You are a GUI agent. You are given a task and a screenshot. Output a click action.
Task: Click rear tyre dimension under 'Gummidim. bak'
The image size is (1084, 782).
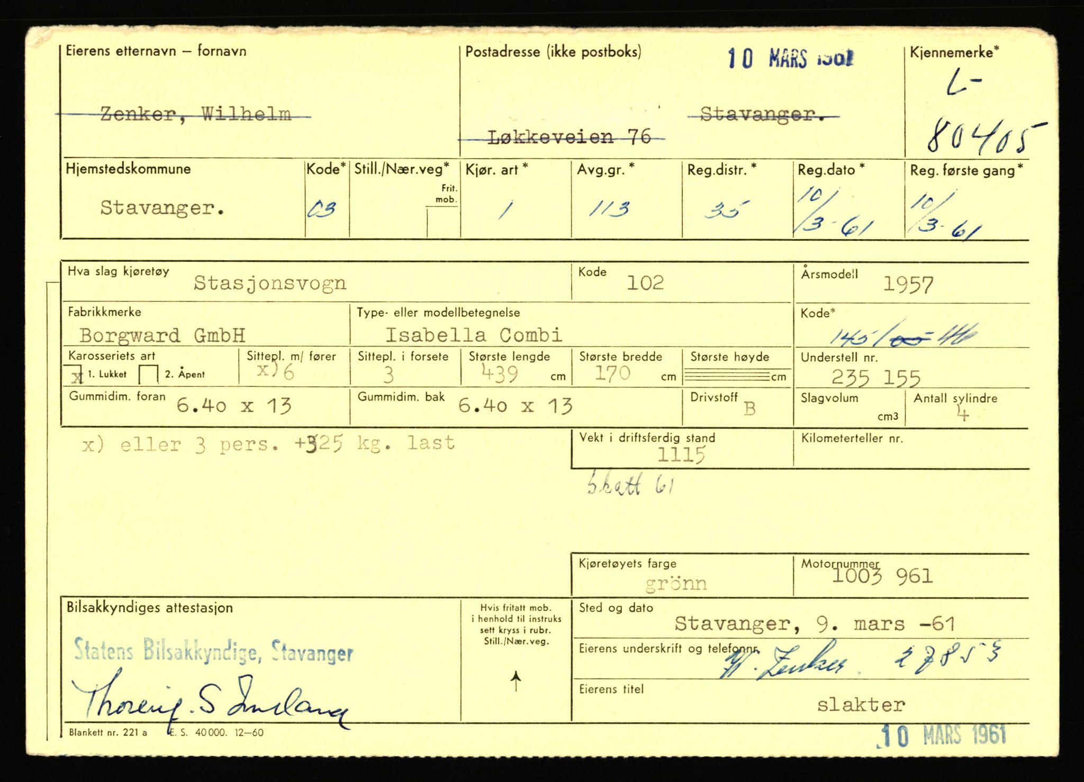[x=515, y=406]
